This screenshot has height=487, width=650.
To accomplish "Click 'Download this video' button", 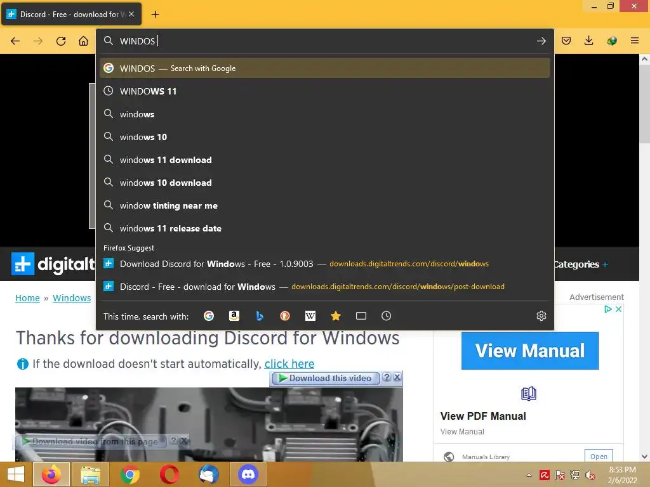I will (x=325, y=378).
